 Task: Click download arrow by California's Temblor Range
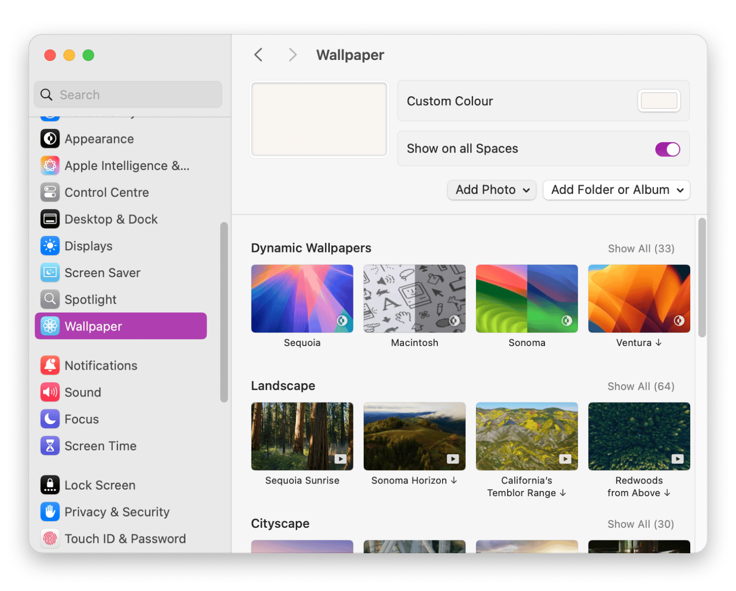click(563, 493)
